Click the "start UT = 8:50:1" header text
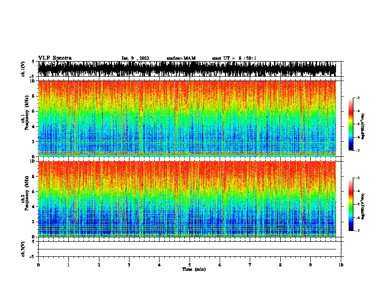 (x=234, y=58)
